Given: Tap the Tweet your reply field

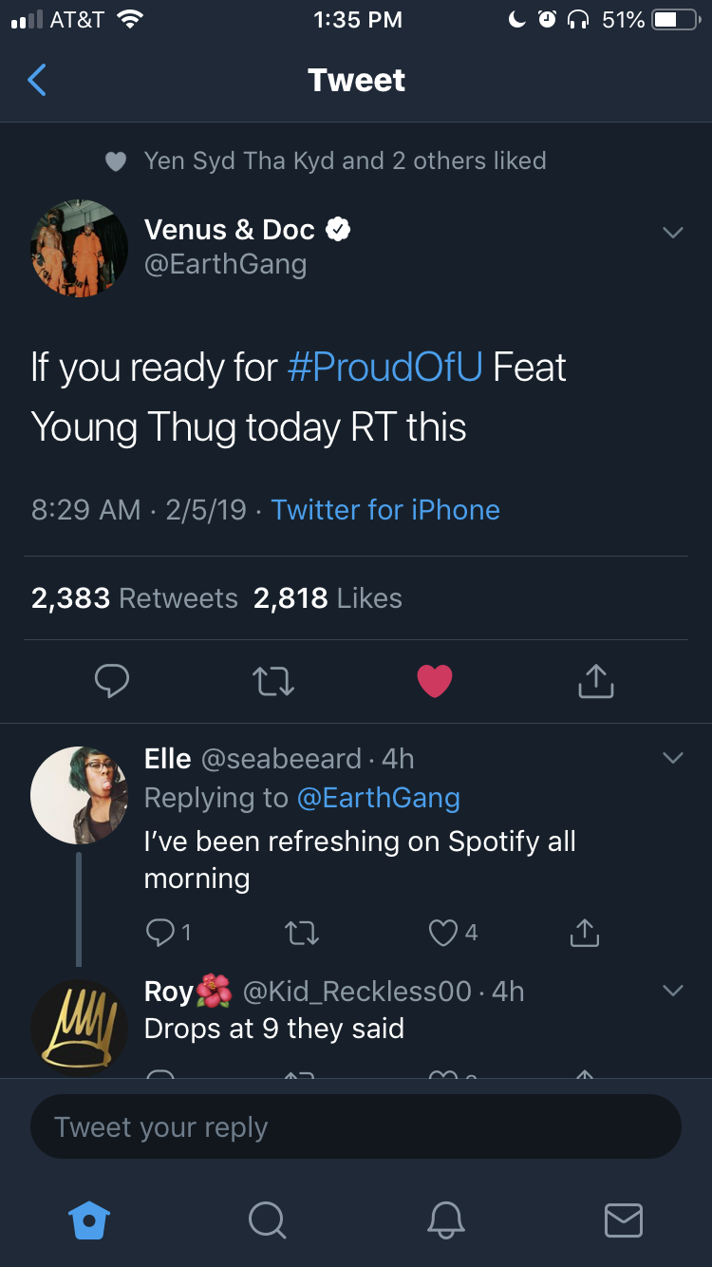Looking at the screenshot, I should pyautogui.click(x=356, y=1127).
